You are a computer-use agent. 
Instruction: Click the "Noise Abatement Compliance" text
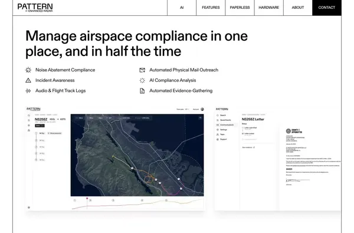[x=65, y=70]
